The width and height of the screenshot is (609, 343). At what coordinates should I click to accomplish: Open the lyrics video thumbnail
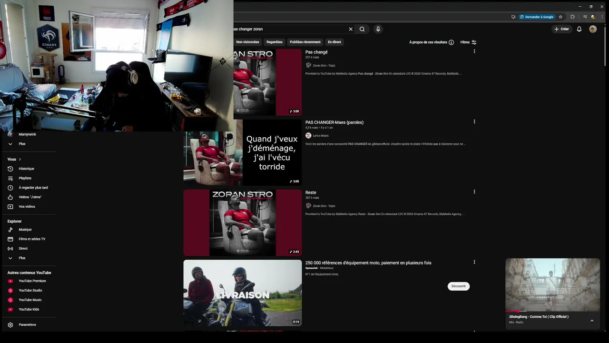(243, 152)
